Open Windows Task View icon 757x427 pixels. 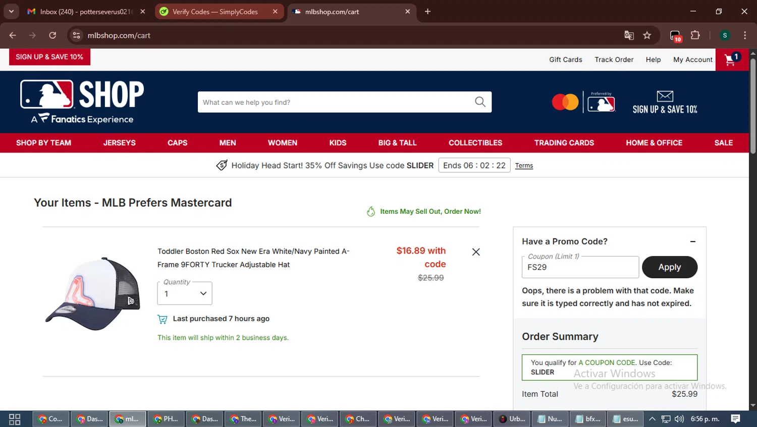(x=15, y=419)
